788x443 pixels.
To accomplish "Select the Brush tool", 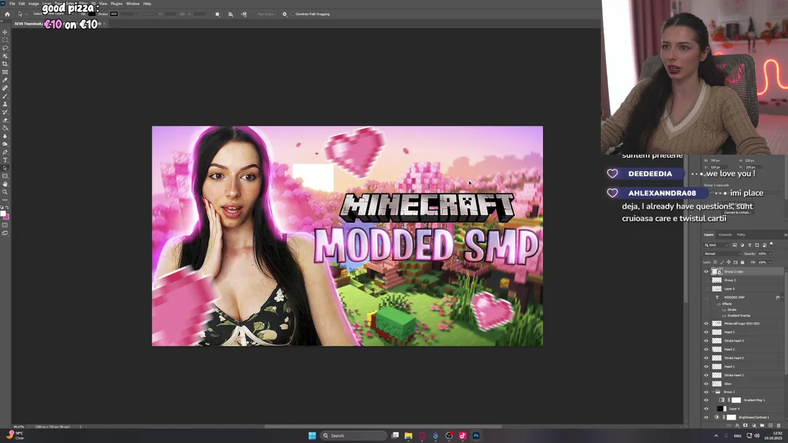I will click(5, 95).
